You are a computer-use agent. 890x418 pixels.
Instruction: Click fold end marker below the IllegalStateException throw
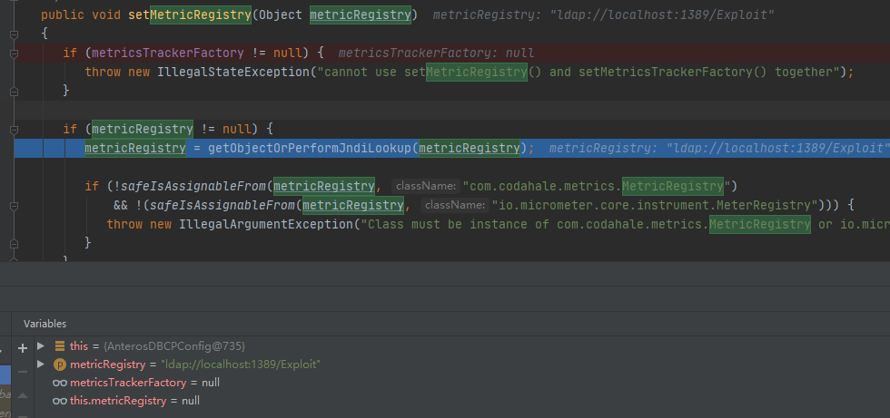[x=14, y=91]
